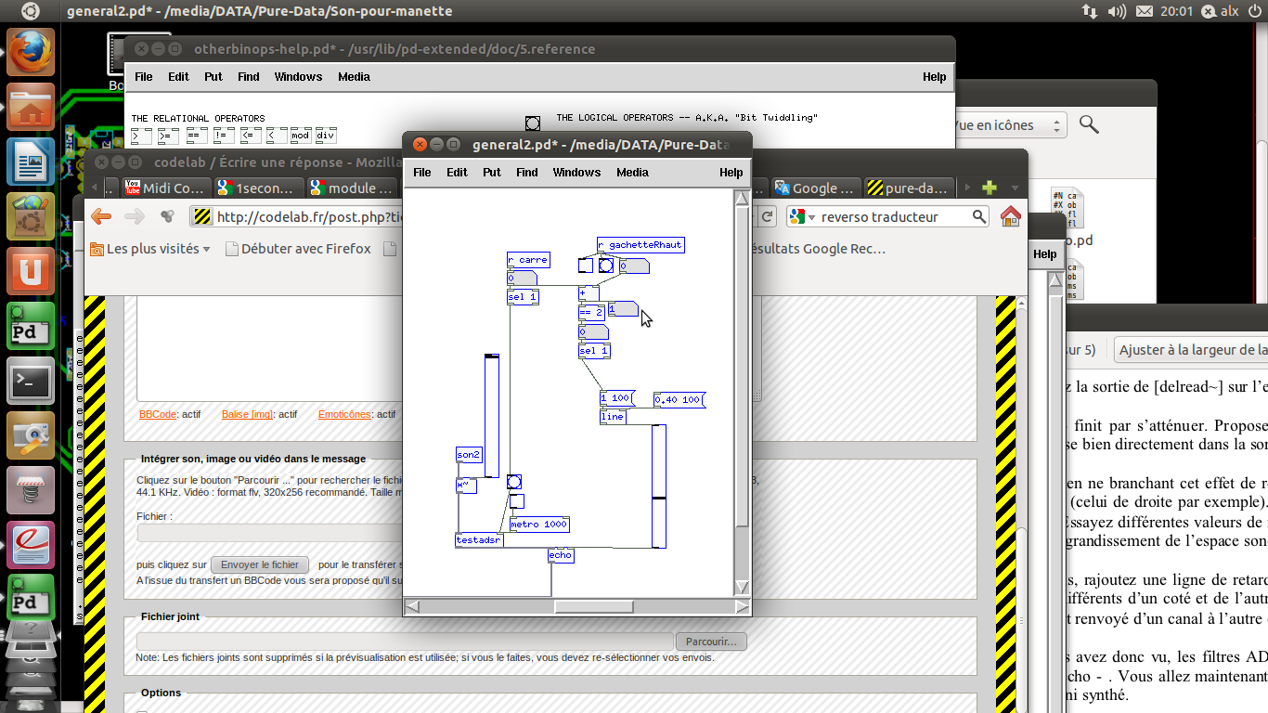Switch to the 1secon... Firefox tab

(x=257, y=188)
